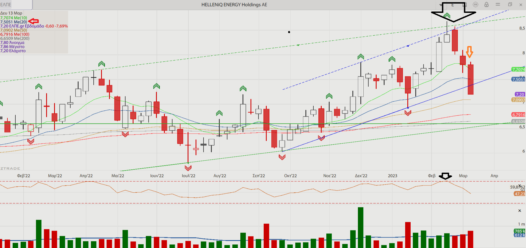Open the ΕΛΠΕ symbol tab

click(x=16, y=5)
